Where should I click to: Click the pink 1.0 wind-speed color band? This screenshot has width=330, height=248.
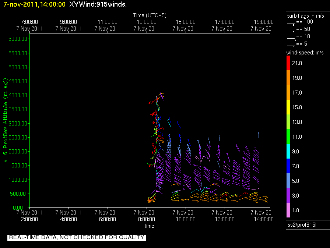[x=288, y=210]
